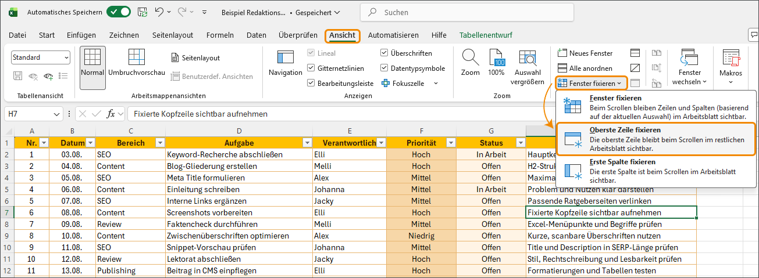This screenshot has width=759, height=278.
Task: Uncheck the Gitternetzlinien checkbox
Action: tap(311, 68)
